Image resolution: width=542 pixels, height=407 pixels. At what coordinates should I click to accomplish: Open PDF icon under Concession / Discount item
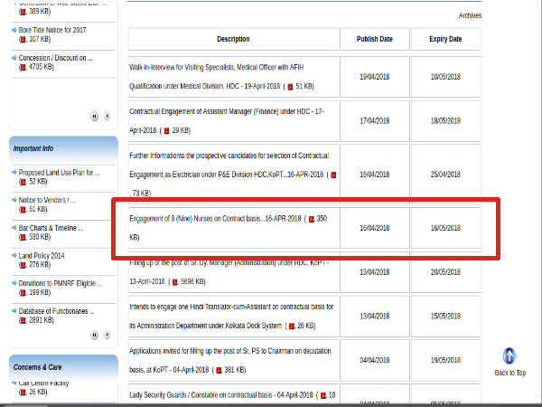coord(23,68)
